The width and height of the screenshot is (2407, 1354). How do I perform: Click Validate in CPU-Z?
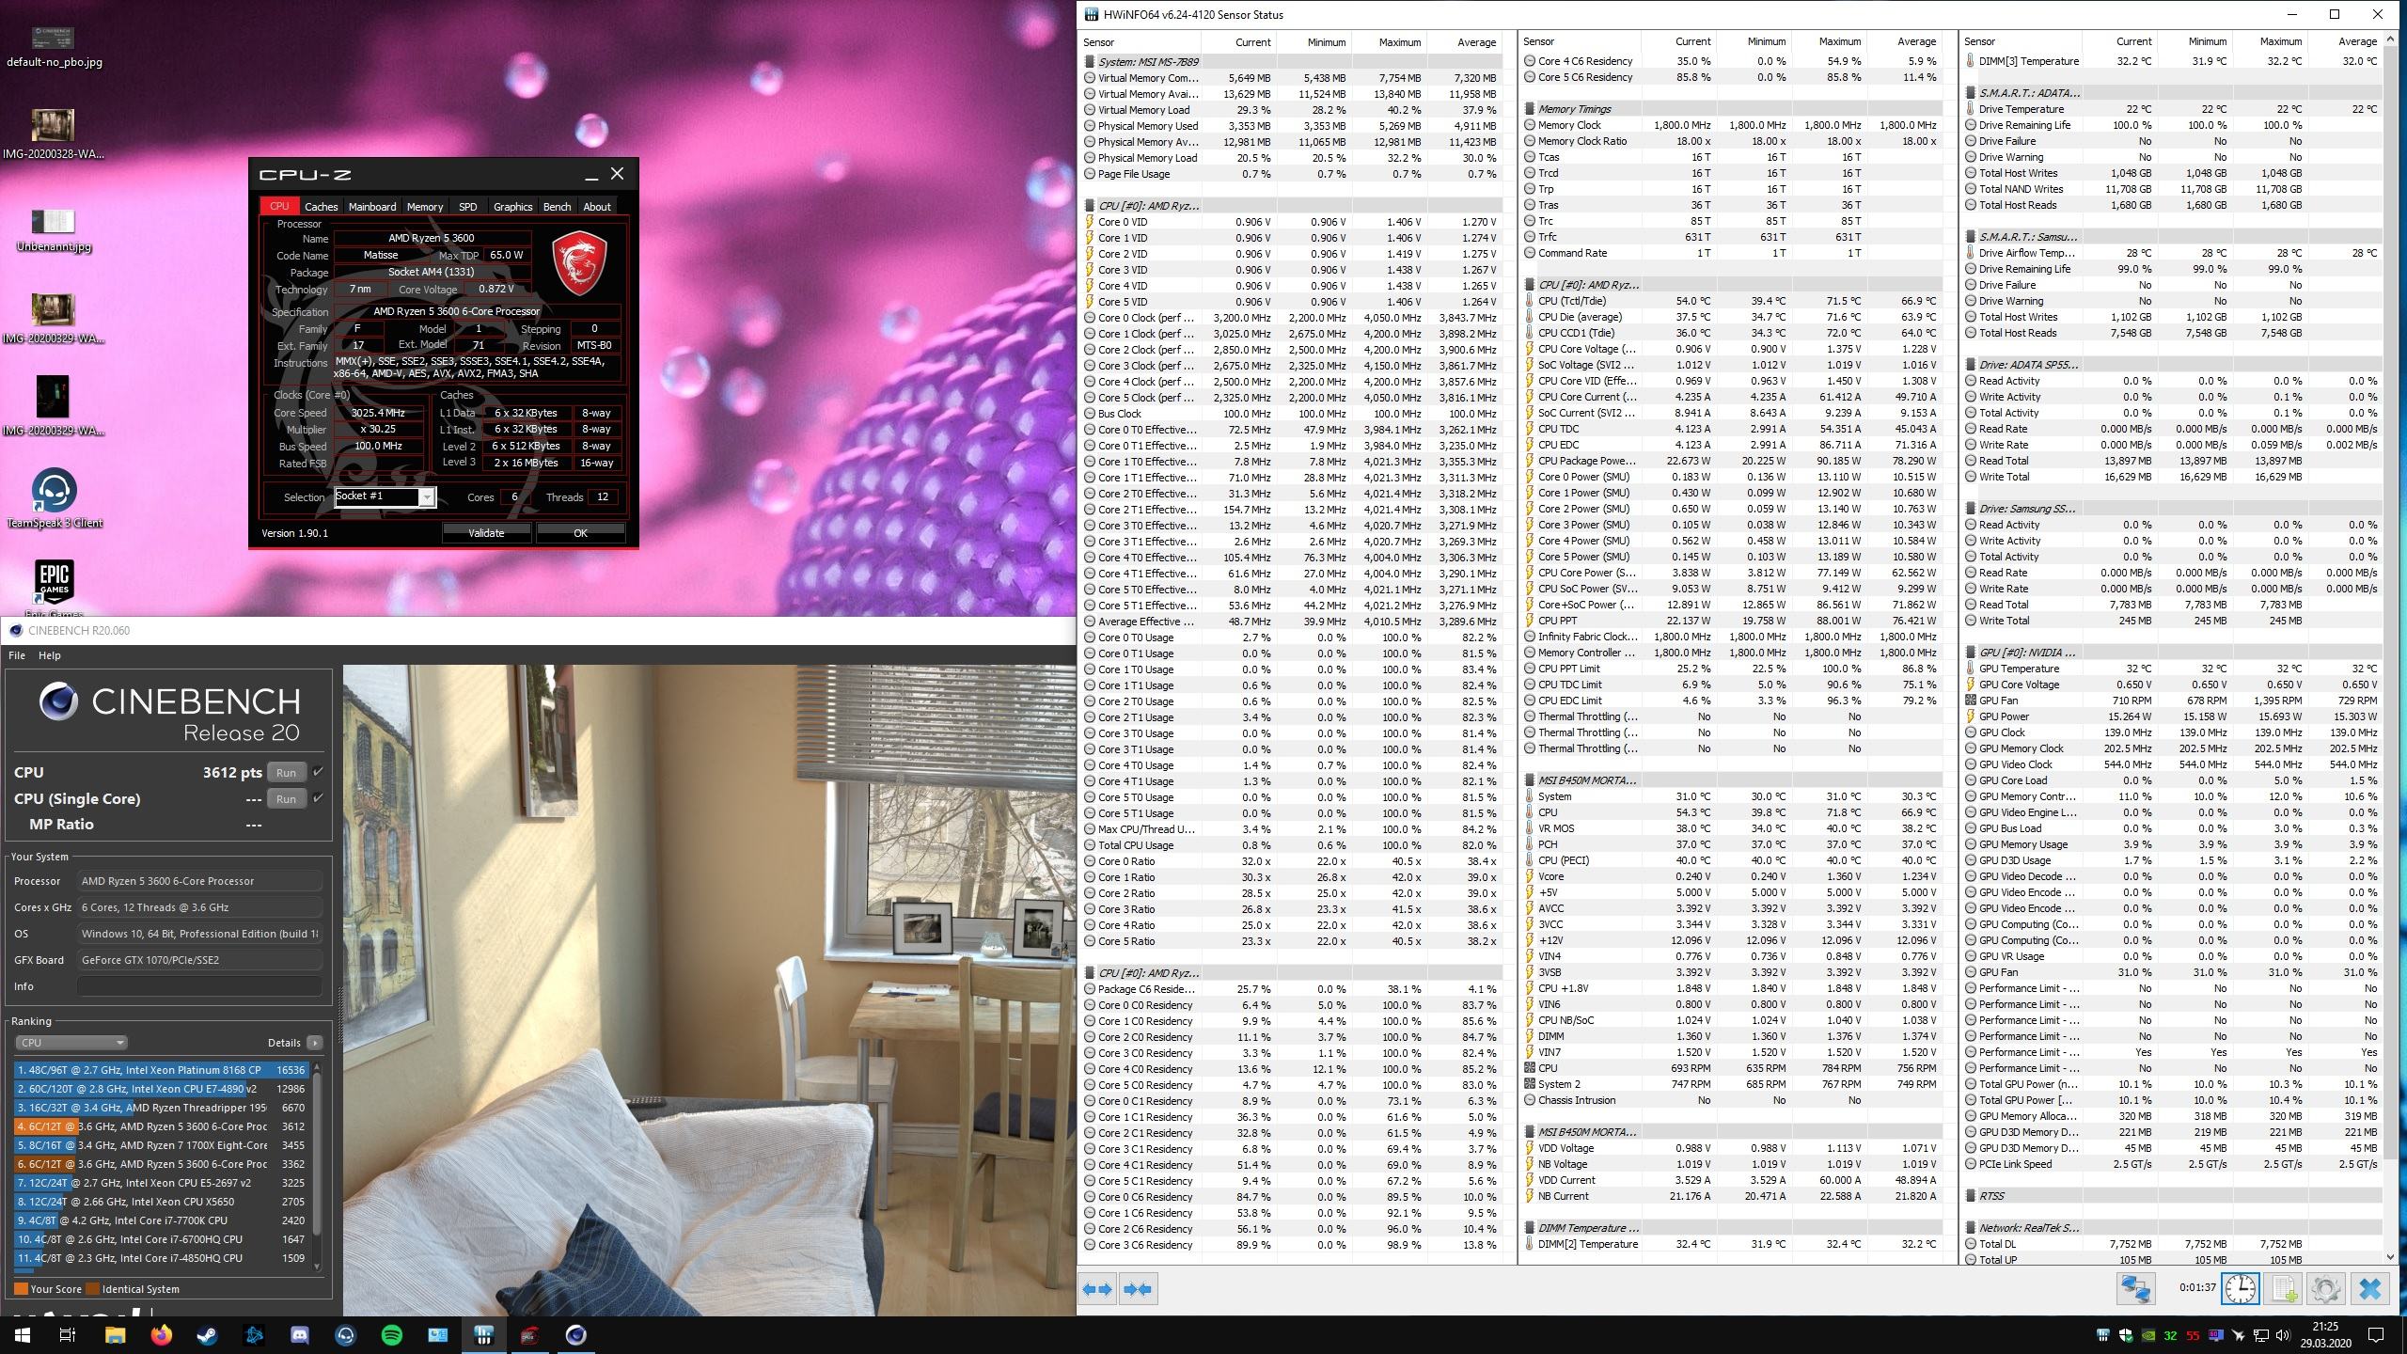point(486,532)
